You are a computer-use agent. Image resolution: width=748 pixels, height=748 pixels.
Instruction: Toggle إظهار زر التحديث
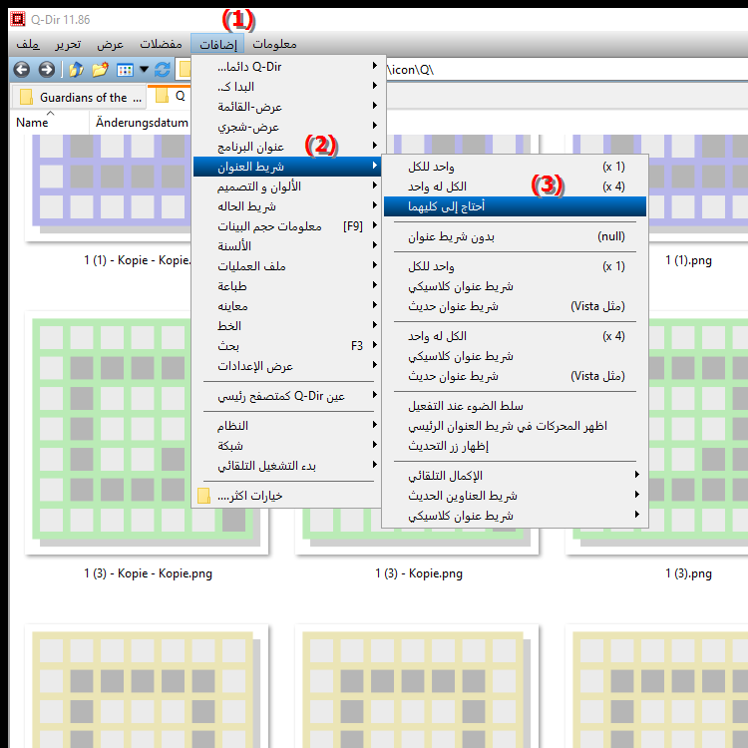(x=516, y=446)
